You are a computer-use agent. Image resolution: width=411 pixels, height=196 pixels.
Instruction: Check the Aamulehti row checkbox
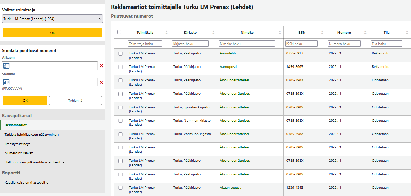[120, 54]
